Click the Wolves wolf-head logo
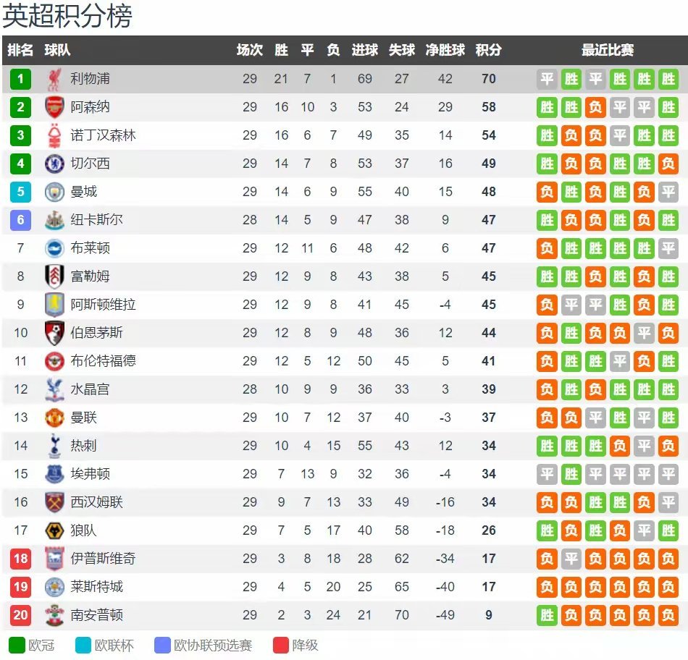Viewport: 688px width, 660px height. [54, 530]
